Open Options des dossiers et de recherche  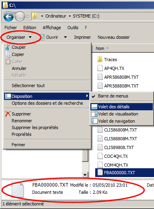[47, 103]
